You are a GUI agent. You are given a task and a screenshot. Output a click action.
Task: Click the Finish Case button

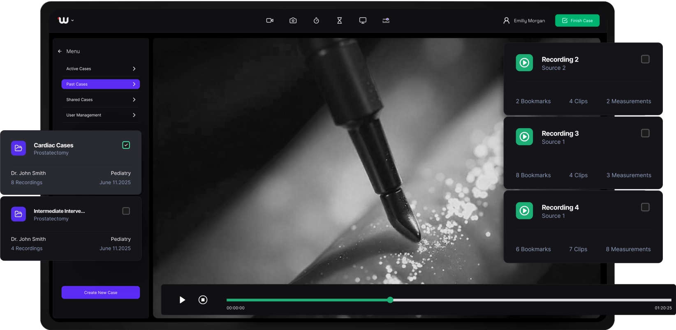577,21
